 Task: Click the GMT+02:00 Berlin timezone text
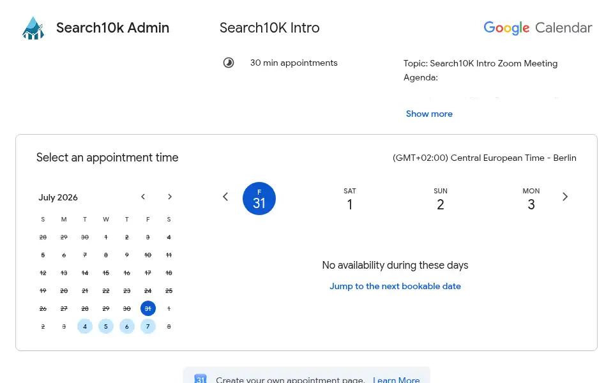[x=485, y=158]
